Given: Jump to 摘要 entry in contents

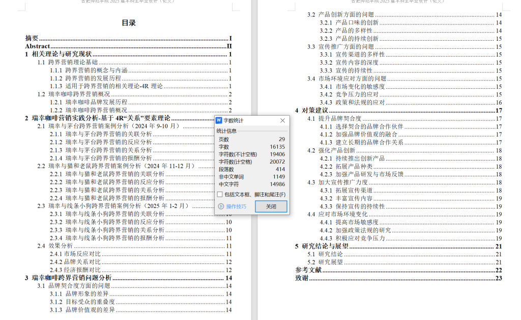Looking at the screenshot, I should point(32,38).
